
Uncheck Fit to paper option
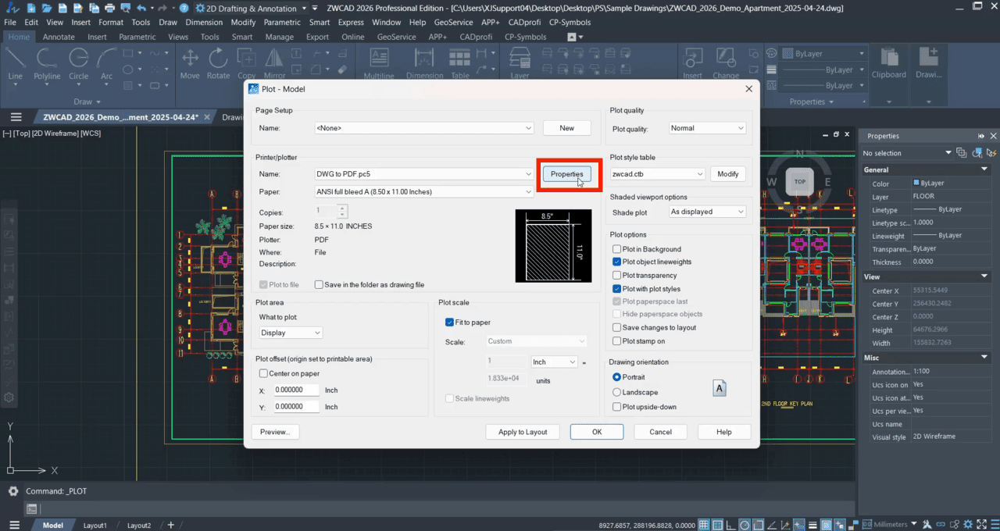tap(449, 322)
